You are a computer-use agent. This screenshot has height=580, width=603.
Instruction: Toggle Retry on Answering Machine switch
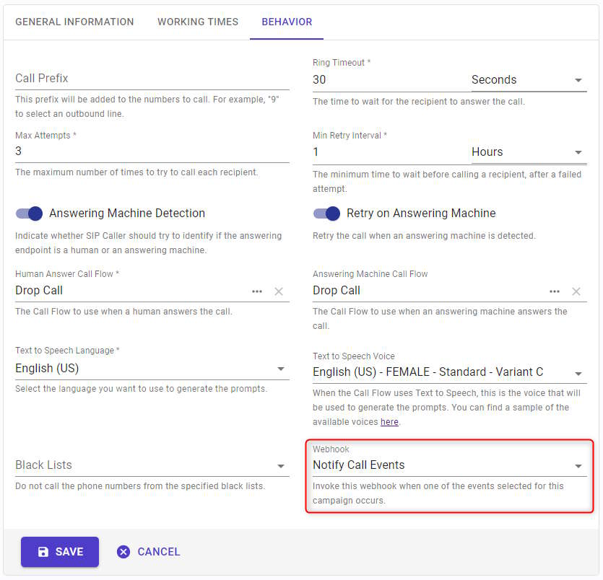(326, 214)
